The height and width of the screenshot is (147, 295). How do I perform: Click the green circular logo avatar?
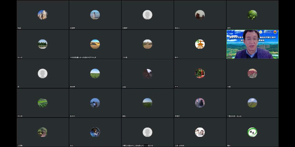252,132
